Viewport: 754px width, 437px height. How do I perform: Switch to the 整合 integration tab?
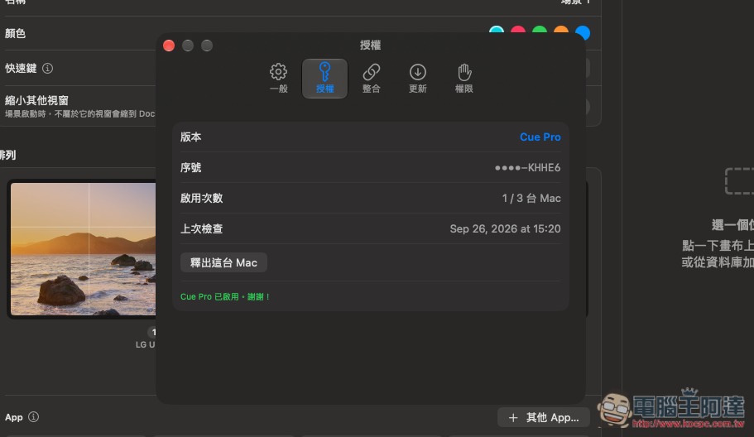pyautogui.click(x=372, y=79)
